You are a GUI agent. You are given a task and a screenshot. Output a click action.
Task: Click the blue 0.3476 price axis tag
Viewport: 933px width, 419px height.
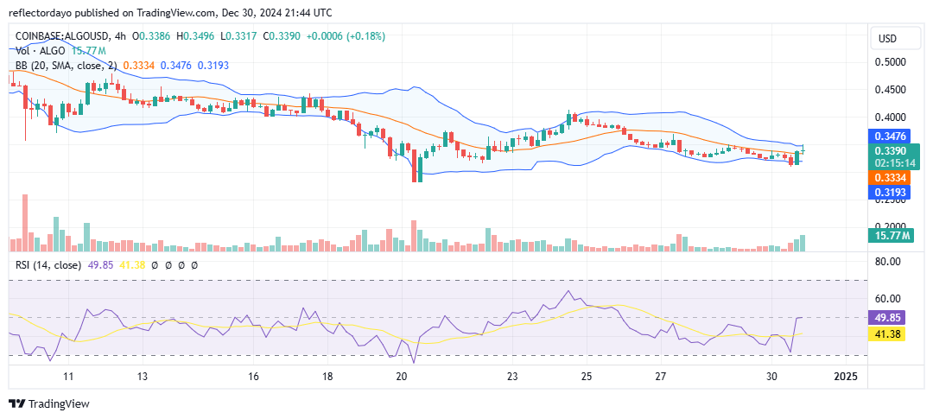[x=888, y=136]
